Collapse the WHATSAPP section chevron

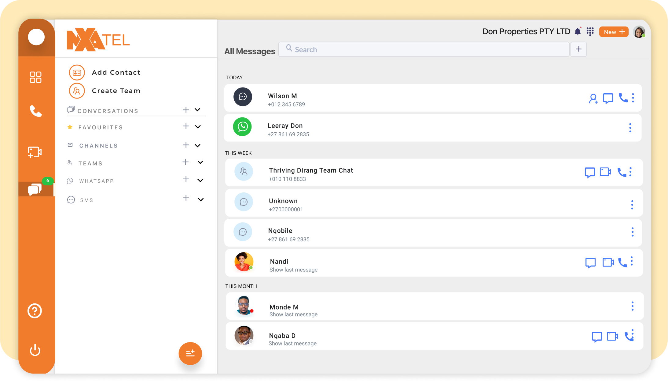click(200, 180)
